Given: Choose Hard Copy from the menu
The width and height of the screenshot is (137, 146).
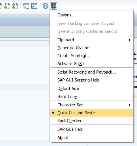Looking at the screenshot, I should click(x=91, y=96).
